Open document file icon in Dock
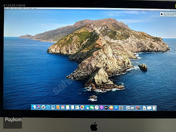176x132 pixels. [x=144, y=108]
